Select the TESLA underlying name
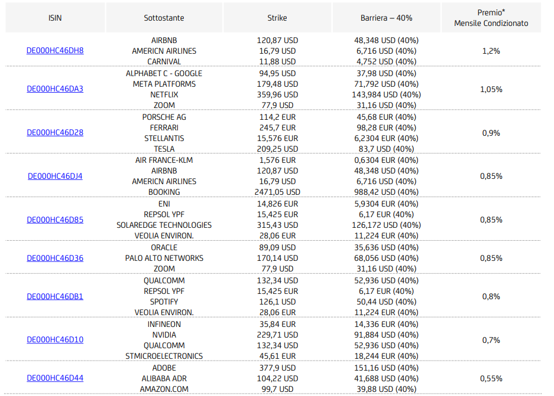The width and height of the screenshot is (554, 396). 164,149
